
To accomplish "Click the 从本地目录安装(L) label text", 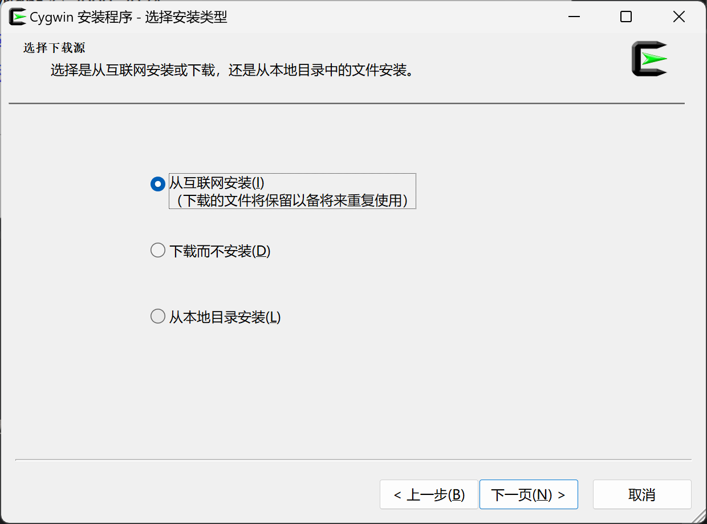I will 225,317.
